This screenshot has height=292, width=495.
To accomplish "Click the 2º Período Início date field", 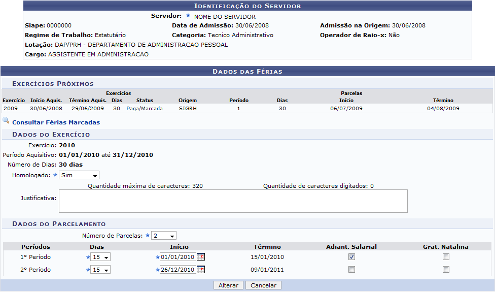I will (177, 270).
